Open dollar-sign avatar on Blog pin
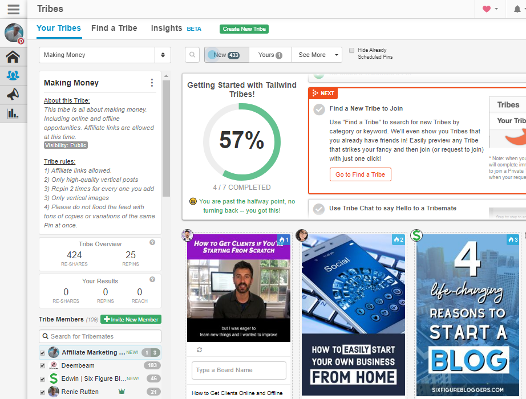The width and height of the screenshot is (526, 399). (416, 235)
